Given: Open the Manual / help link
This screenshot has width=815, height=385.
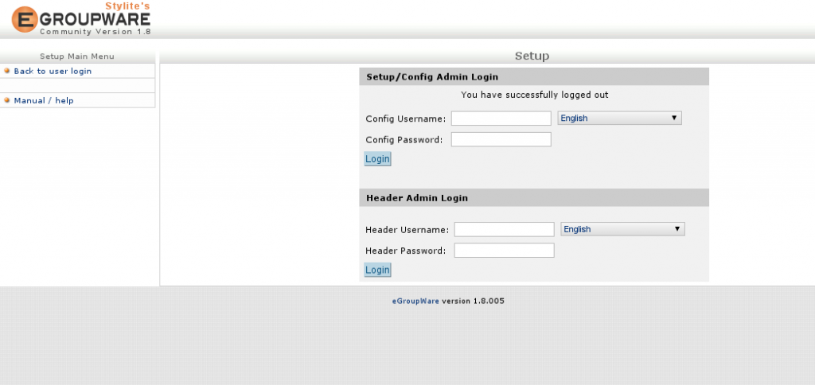Looking at the screenshot, I should tap(44, 101).
